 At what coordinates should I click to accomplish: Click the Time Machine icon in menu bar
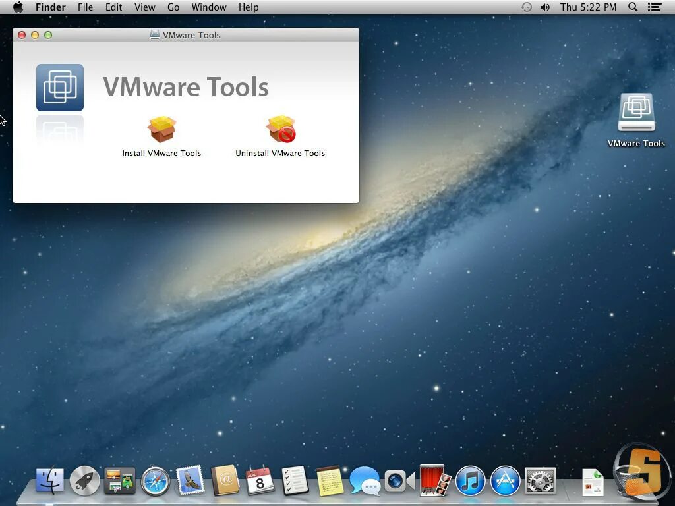point(527,7)
